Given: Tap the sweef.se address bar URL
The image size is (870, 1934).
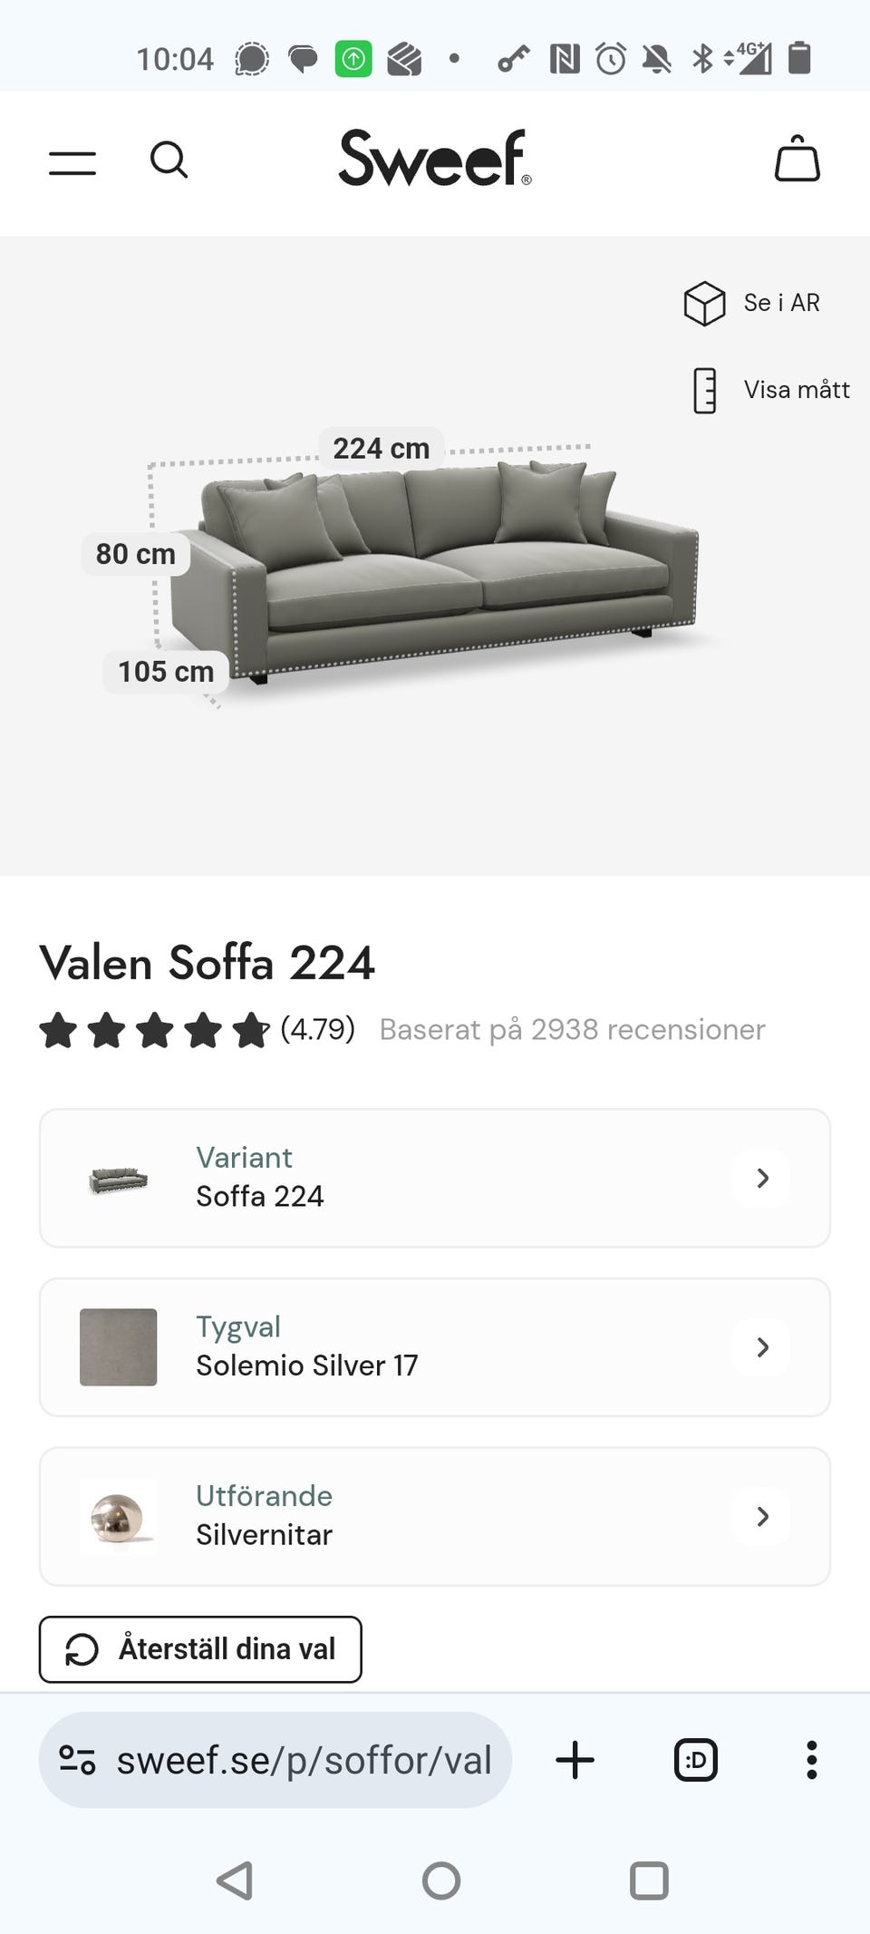Looking at the screenshot, I should pyautogui.click(x=304, y=1760).
